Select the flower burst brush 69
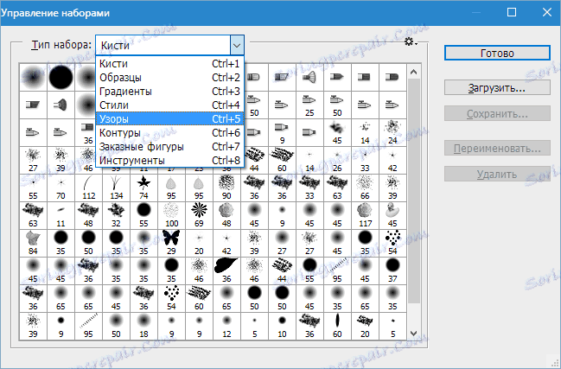561x369 pixels. [200, 215]
